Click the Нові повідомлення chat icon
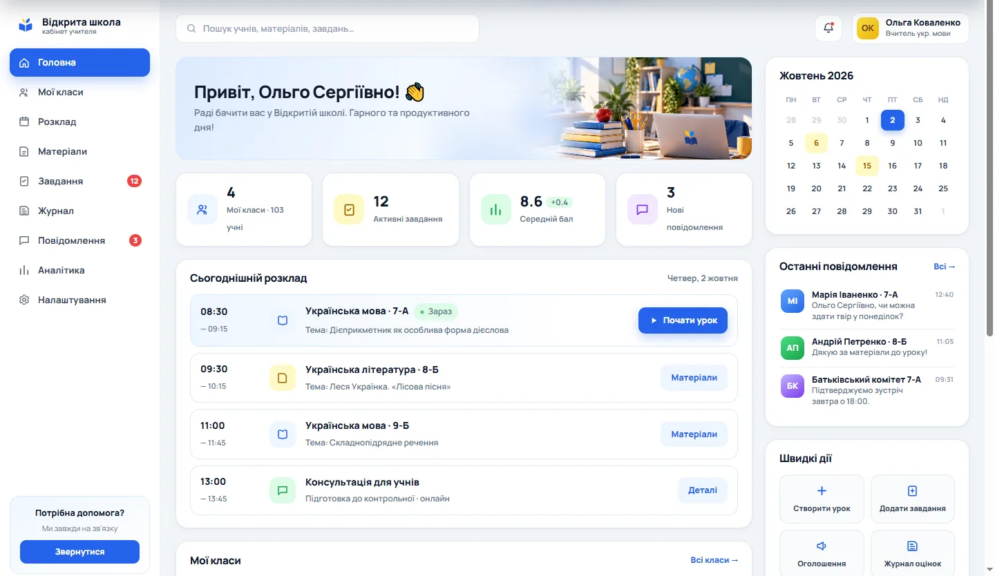995x576 pixels. point(642,210)
